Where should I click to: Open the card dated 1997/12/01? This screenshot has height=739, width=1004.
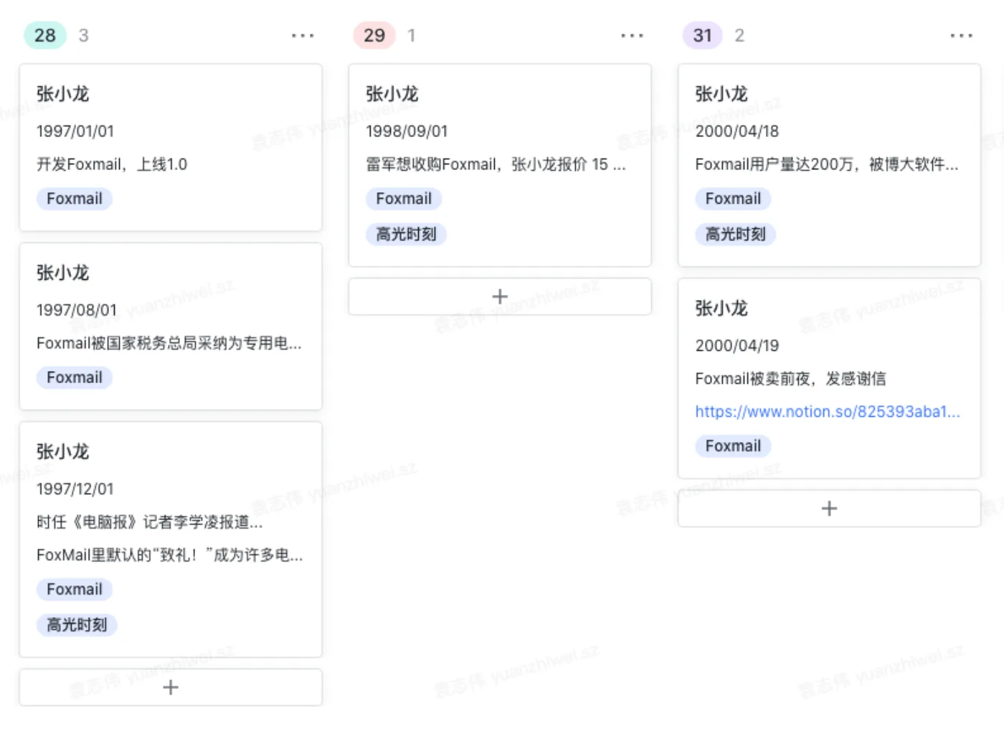[171, 540]
